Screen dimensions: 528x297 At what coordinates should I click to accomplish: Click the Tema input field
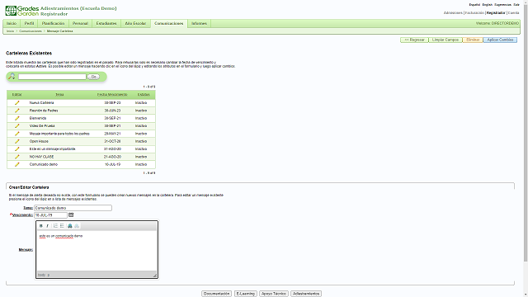click(73, 208)
